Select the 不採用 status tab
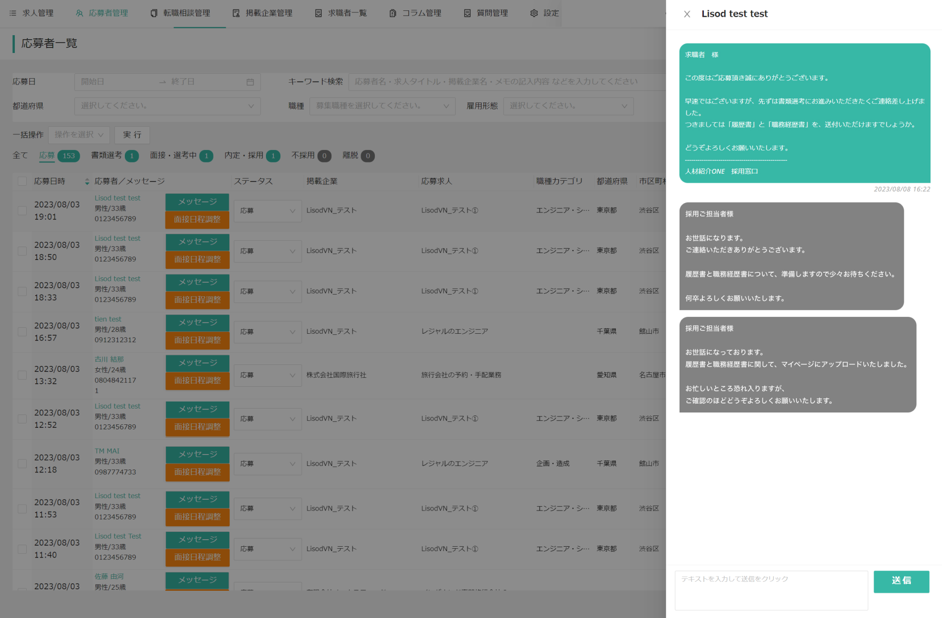 point(312,155)
